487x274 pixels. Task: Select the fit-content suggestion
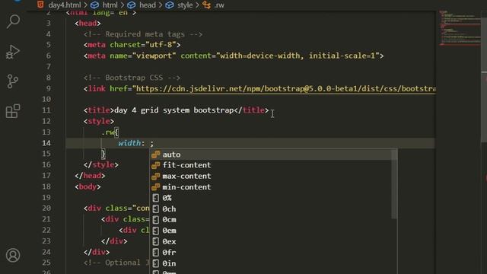(273, 165)
